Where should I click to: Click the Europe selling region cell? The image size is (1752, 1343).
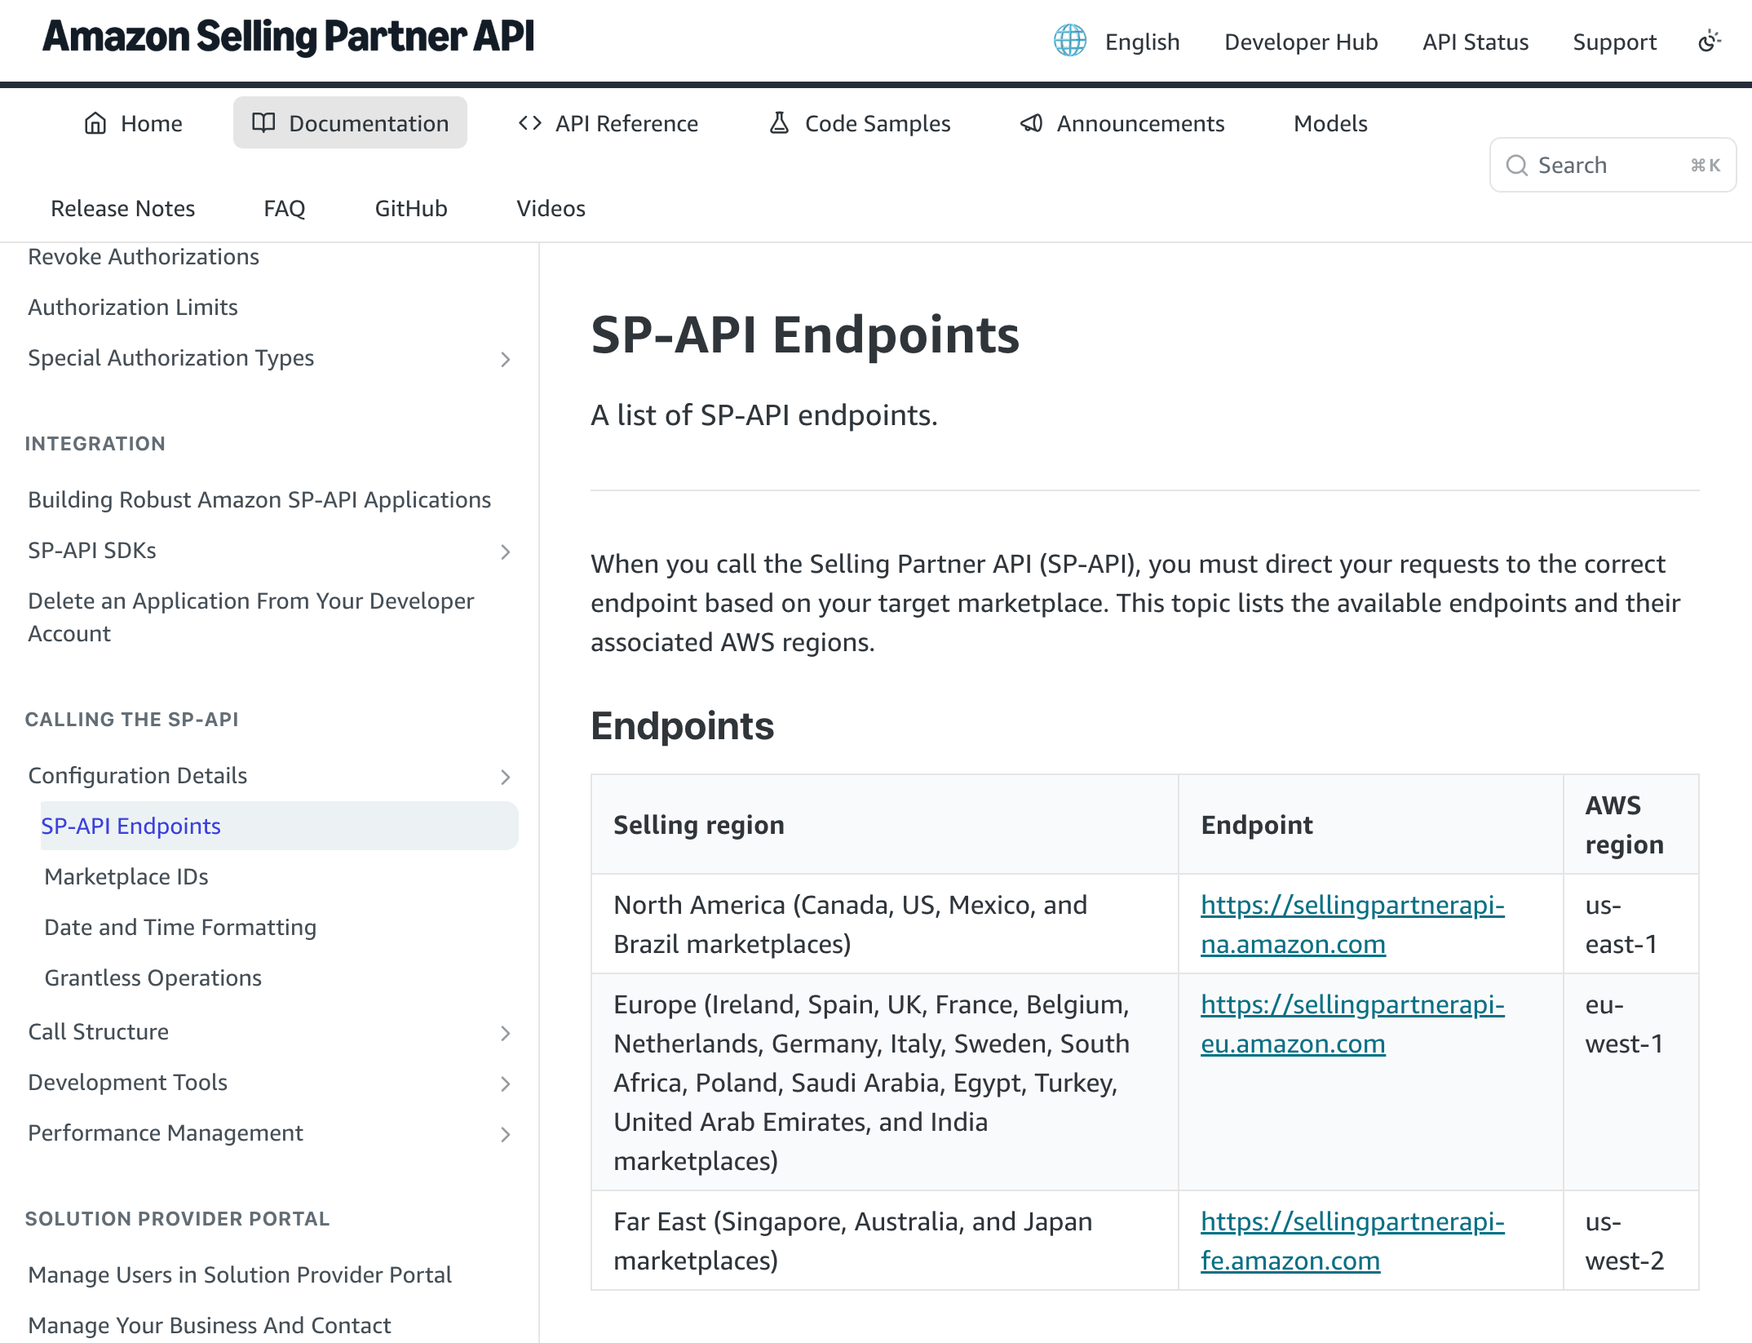tap(885, 1082)
